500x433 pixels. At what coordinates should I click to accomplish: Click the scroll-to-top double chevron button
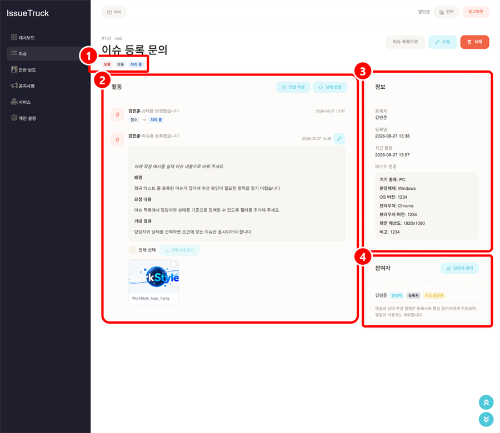click(486, 402)
